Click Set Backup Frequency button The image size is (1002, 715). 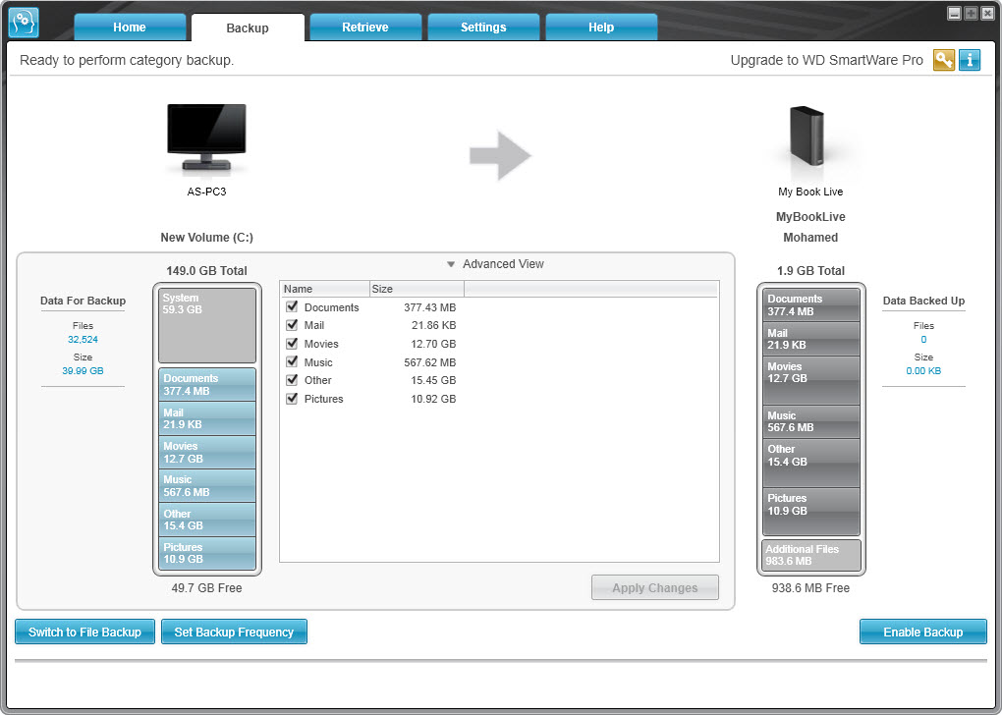[x=234, y=632]
